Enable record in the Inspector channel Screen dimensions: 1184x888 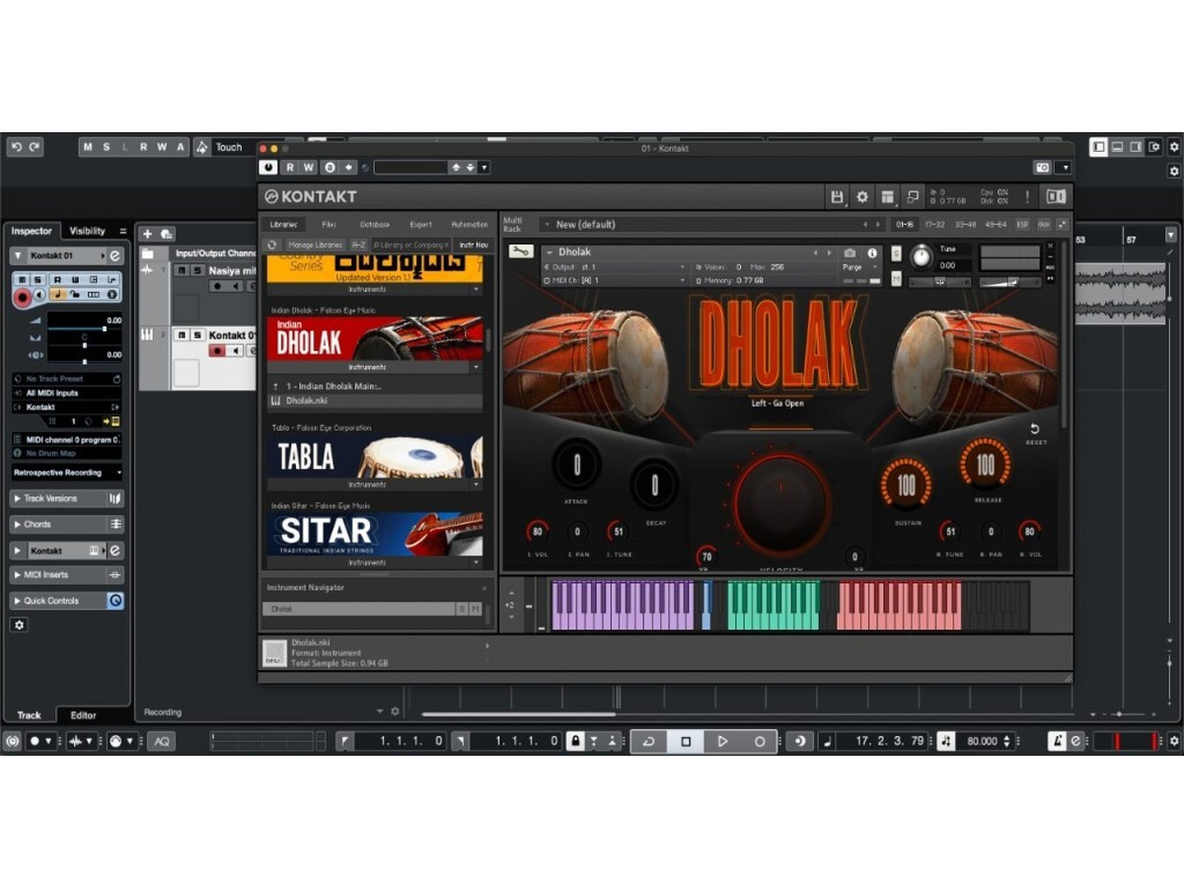22,295
